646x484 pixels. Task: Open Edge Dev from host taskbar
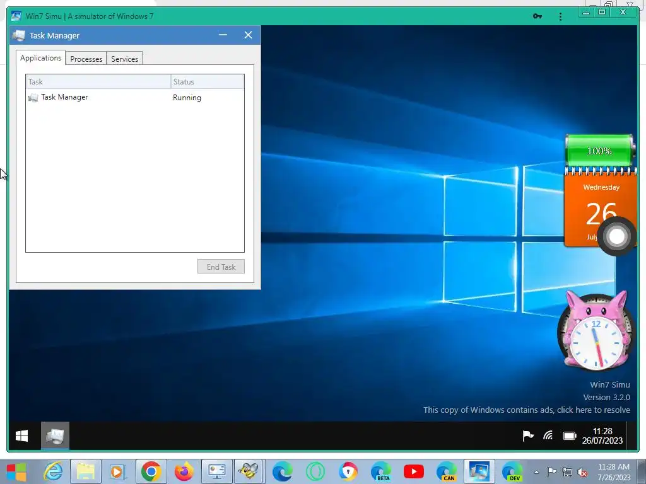512,471
